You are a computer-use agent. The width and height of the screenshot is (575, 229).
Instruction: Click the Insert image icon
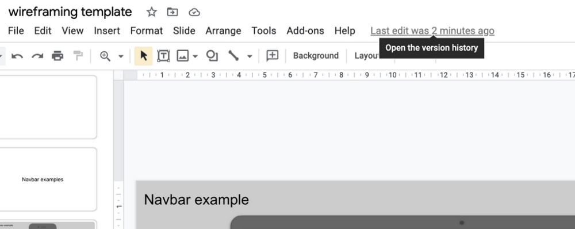click(x=183, y=56)
